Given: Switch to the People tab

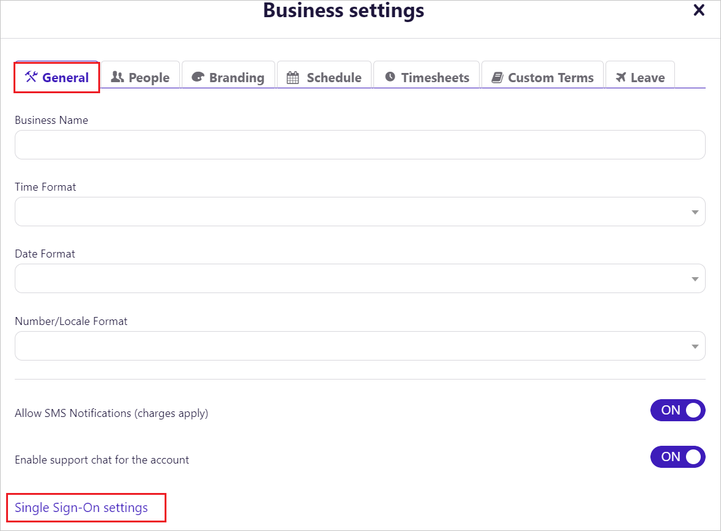Looking at the screenshot, I should 140,77.
